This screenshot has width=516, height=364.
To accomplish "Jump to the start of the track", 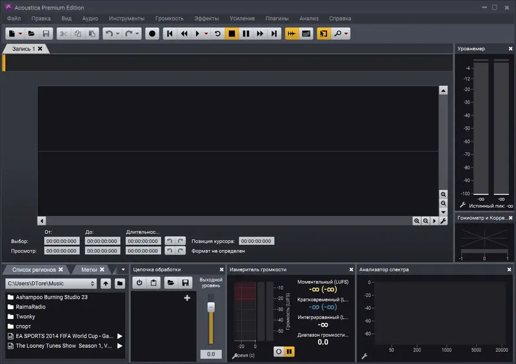I will tap(170, 34).
